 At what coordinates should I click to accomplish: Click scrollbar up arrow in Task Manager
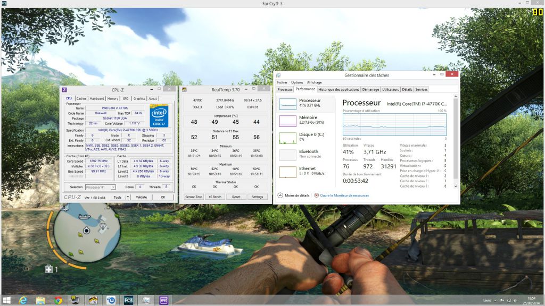point(456,97)
